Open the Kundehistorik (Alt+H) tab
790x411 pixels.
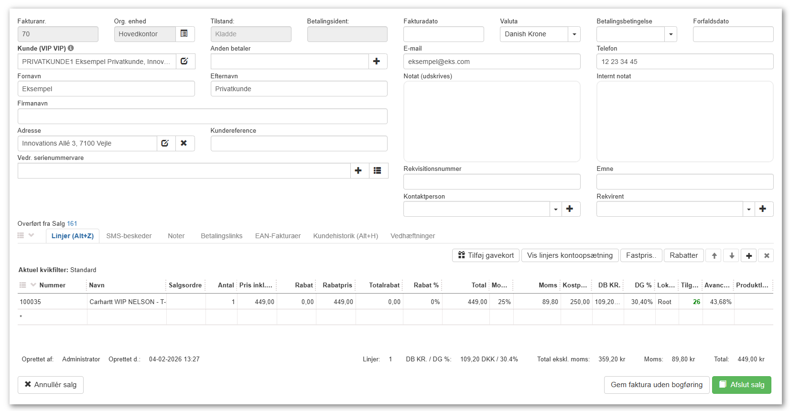click(x=346, y=236)
